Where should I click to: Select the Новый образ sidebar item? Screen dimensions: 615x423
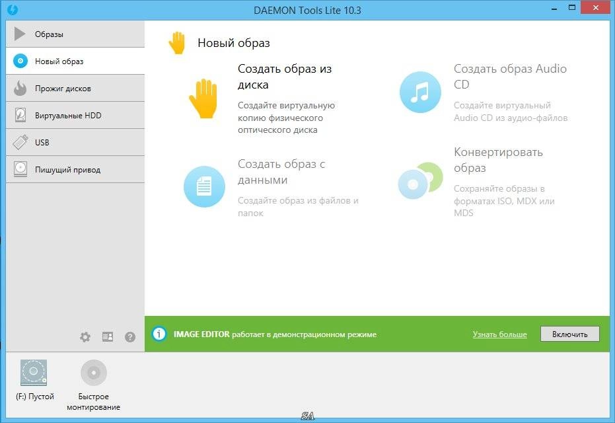pos(75,61)
